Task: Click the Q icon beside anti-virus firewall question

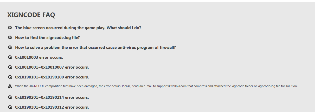Action: click(x=10, y=47)
